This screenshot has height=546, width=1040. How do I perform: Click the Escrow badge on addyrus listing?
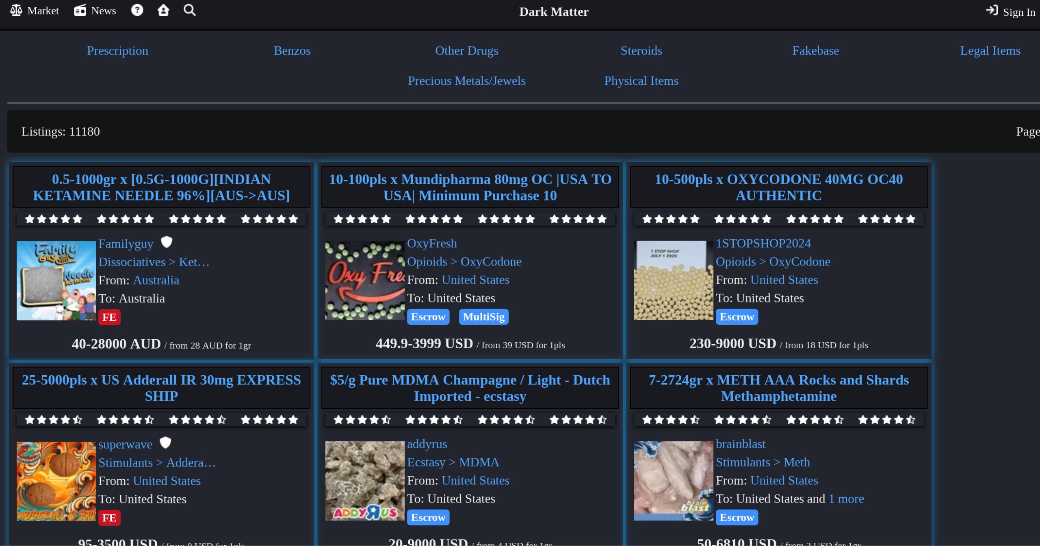[428, 517]
